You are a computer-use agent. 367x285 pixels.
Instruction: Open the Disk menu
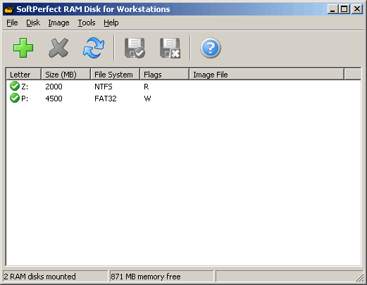tap(33, 23)
